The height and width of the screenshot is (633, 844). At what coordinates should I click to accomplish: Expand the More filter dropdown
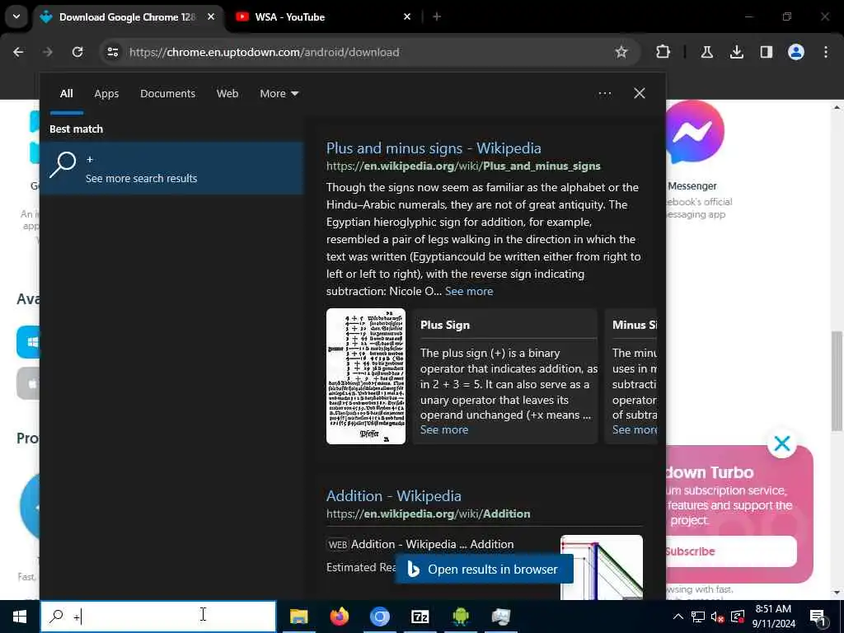pos(279,94)
